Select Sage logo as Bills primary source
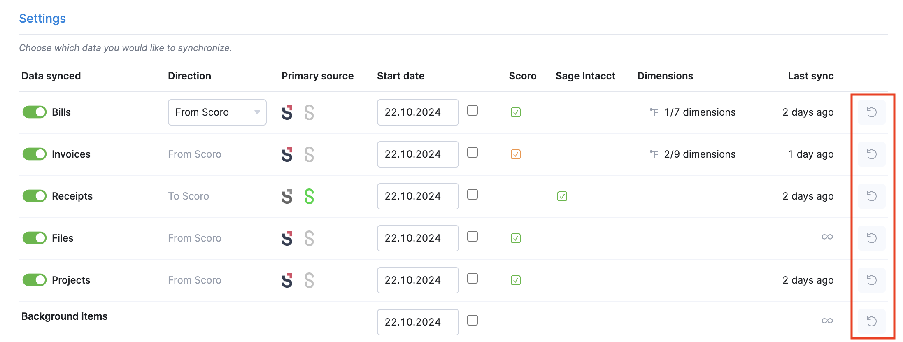 pos(309,112)
